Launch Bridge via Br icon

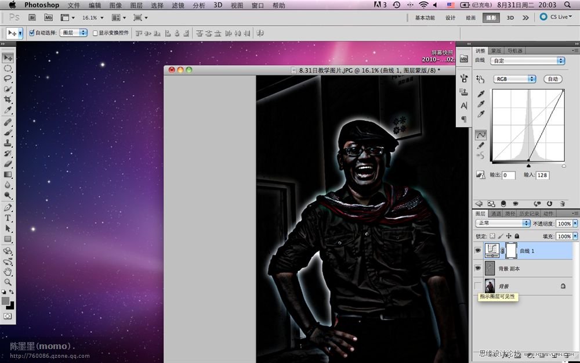click(32, 17)
